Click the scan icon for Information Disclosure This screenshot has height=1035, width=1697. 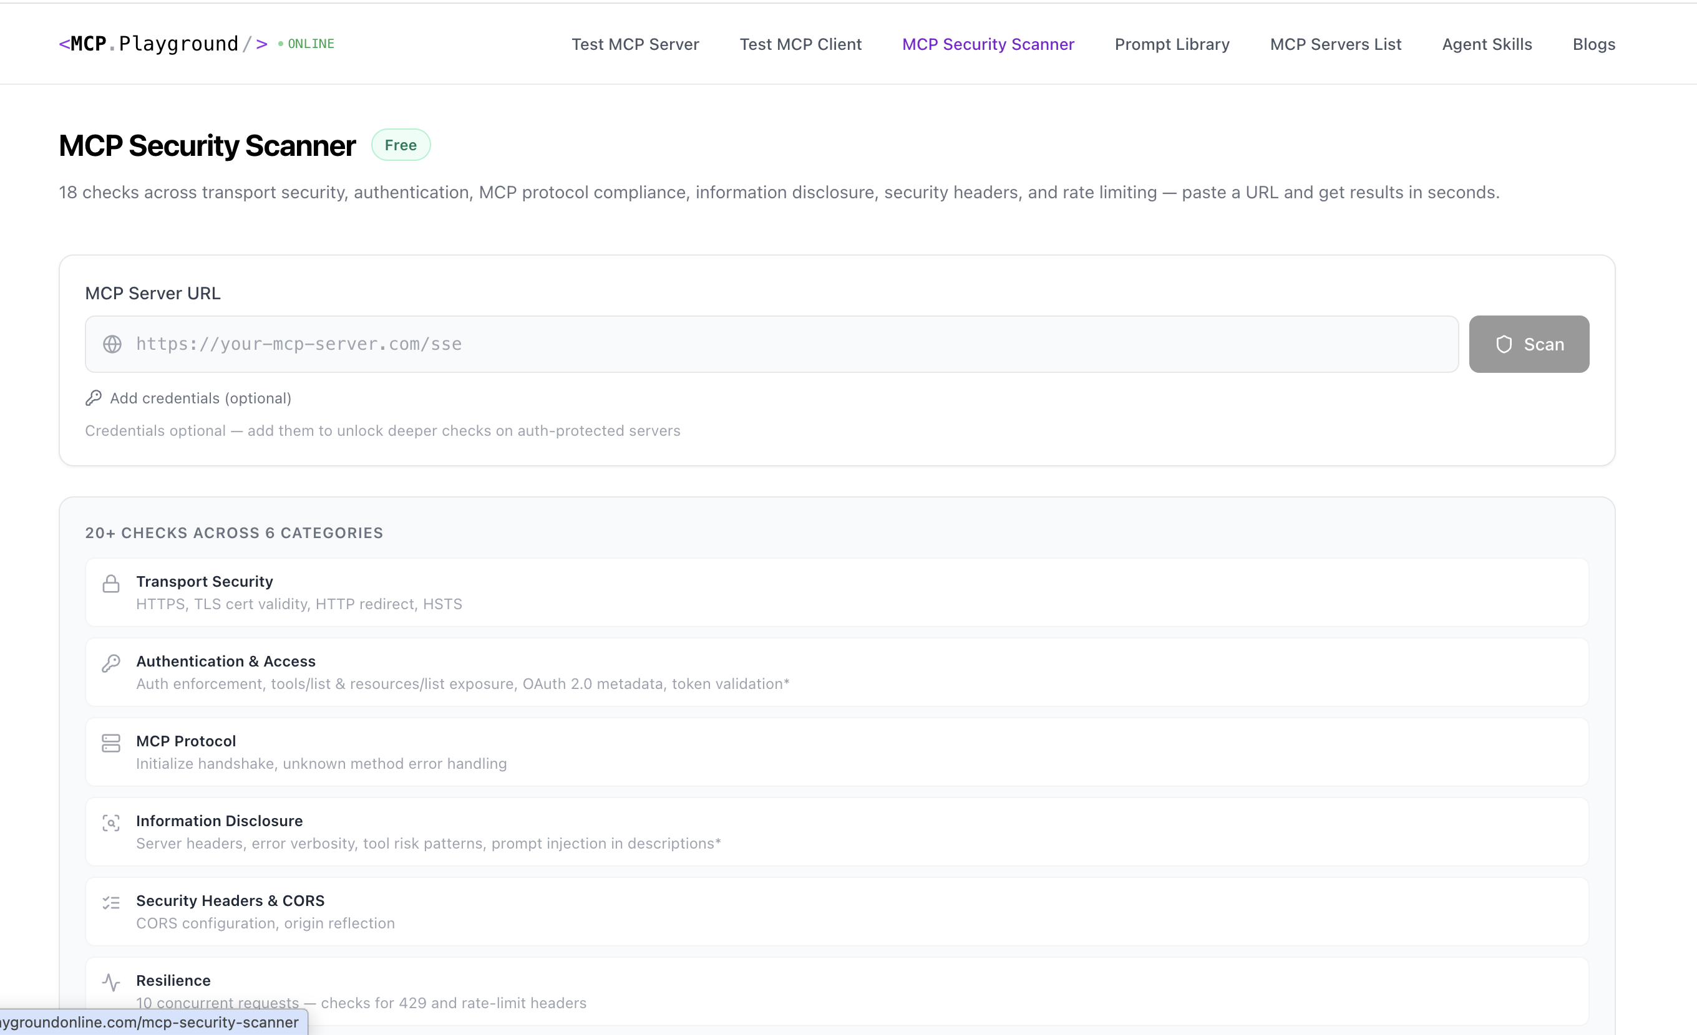pos(112,823)
